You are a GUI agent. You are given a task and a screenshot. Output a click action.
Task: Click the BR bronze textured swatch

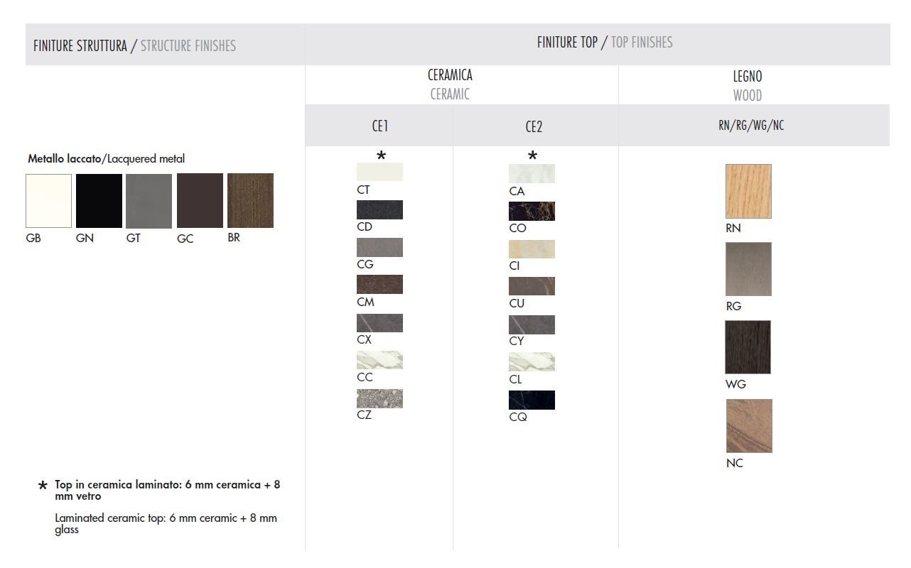point(250,201)
